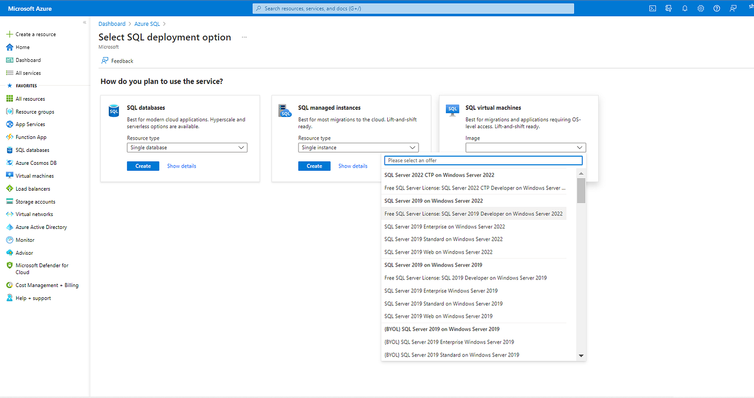The height and width of the screenshot is (398, 754).
Task: Click Create under SQL databases
Action: (x=143, y=166)
